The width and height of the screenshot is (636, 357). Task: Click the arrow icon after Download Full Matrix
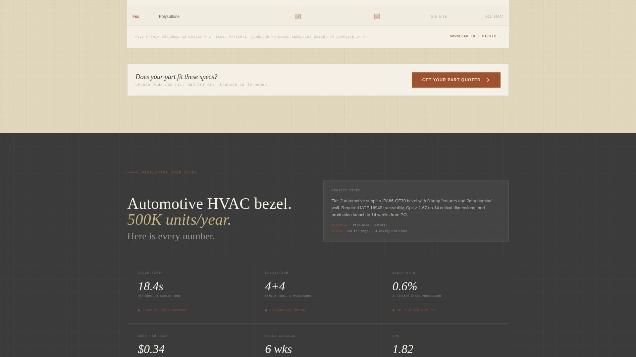click(500, 36)
